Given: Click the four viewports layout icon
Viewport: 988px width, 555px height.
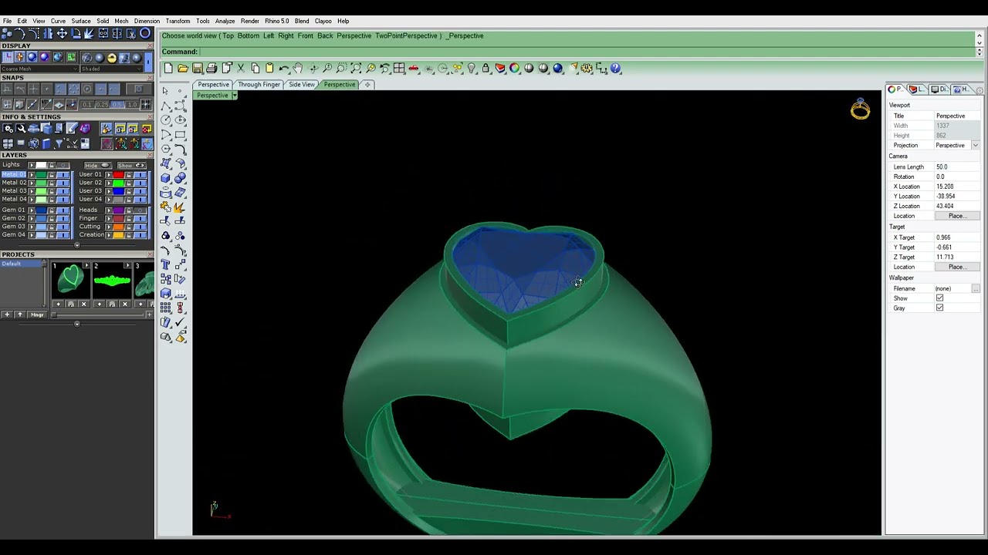Looking at the screenshot, I should 399,69.
